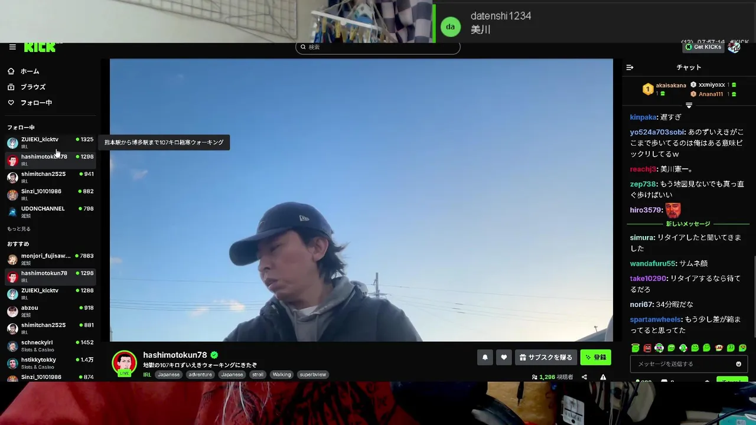The width and height of the screenshot is (756, 425).
Task: Click the green KICK logo
Action: (x=40, y=47)
